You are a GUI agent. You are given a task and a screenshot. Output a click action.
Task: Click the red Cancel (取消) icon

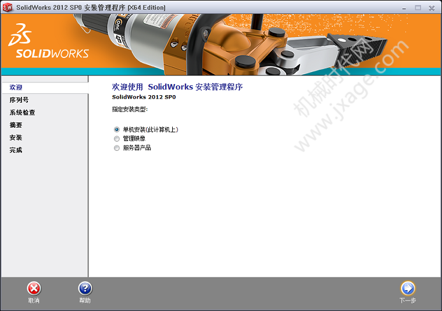pyautogui.click(x=34, y=288)
